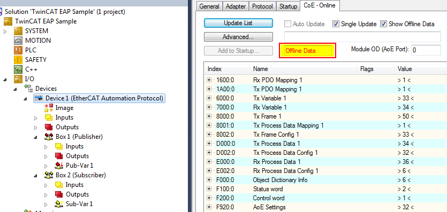The width and height of the screenshot is (447, 212).
Task: Collapse Box 1 (Publisher) node
Action: pyautogui.click(x=36, y=137)
